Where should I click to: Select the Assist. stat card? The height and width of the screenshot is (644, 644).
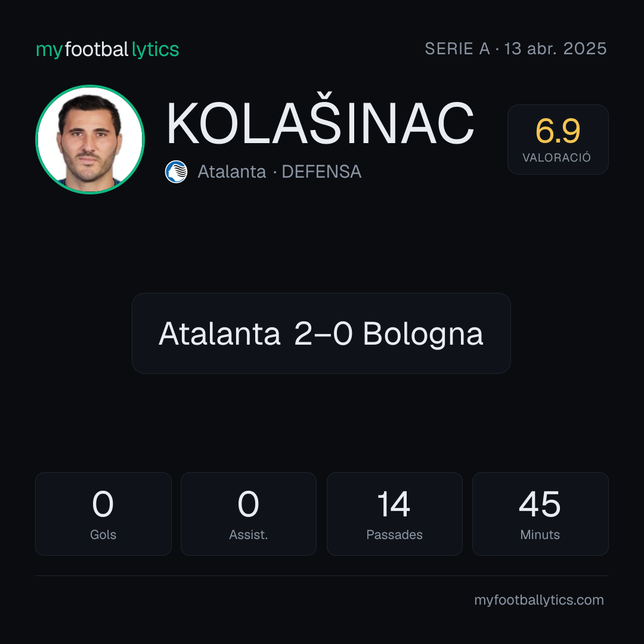pyautogui.click(x=249, y=514)
